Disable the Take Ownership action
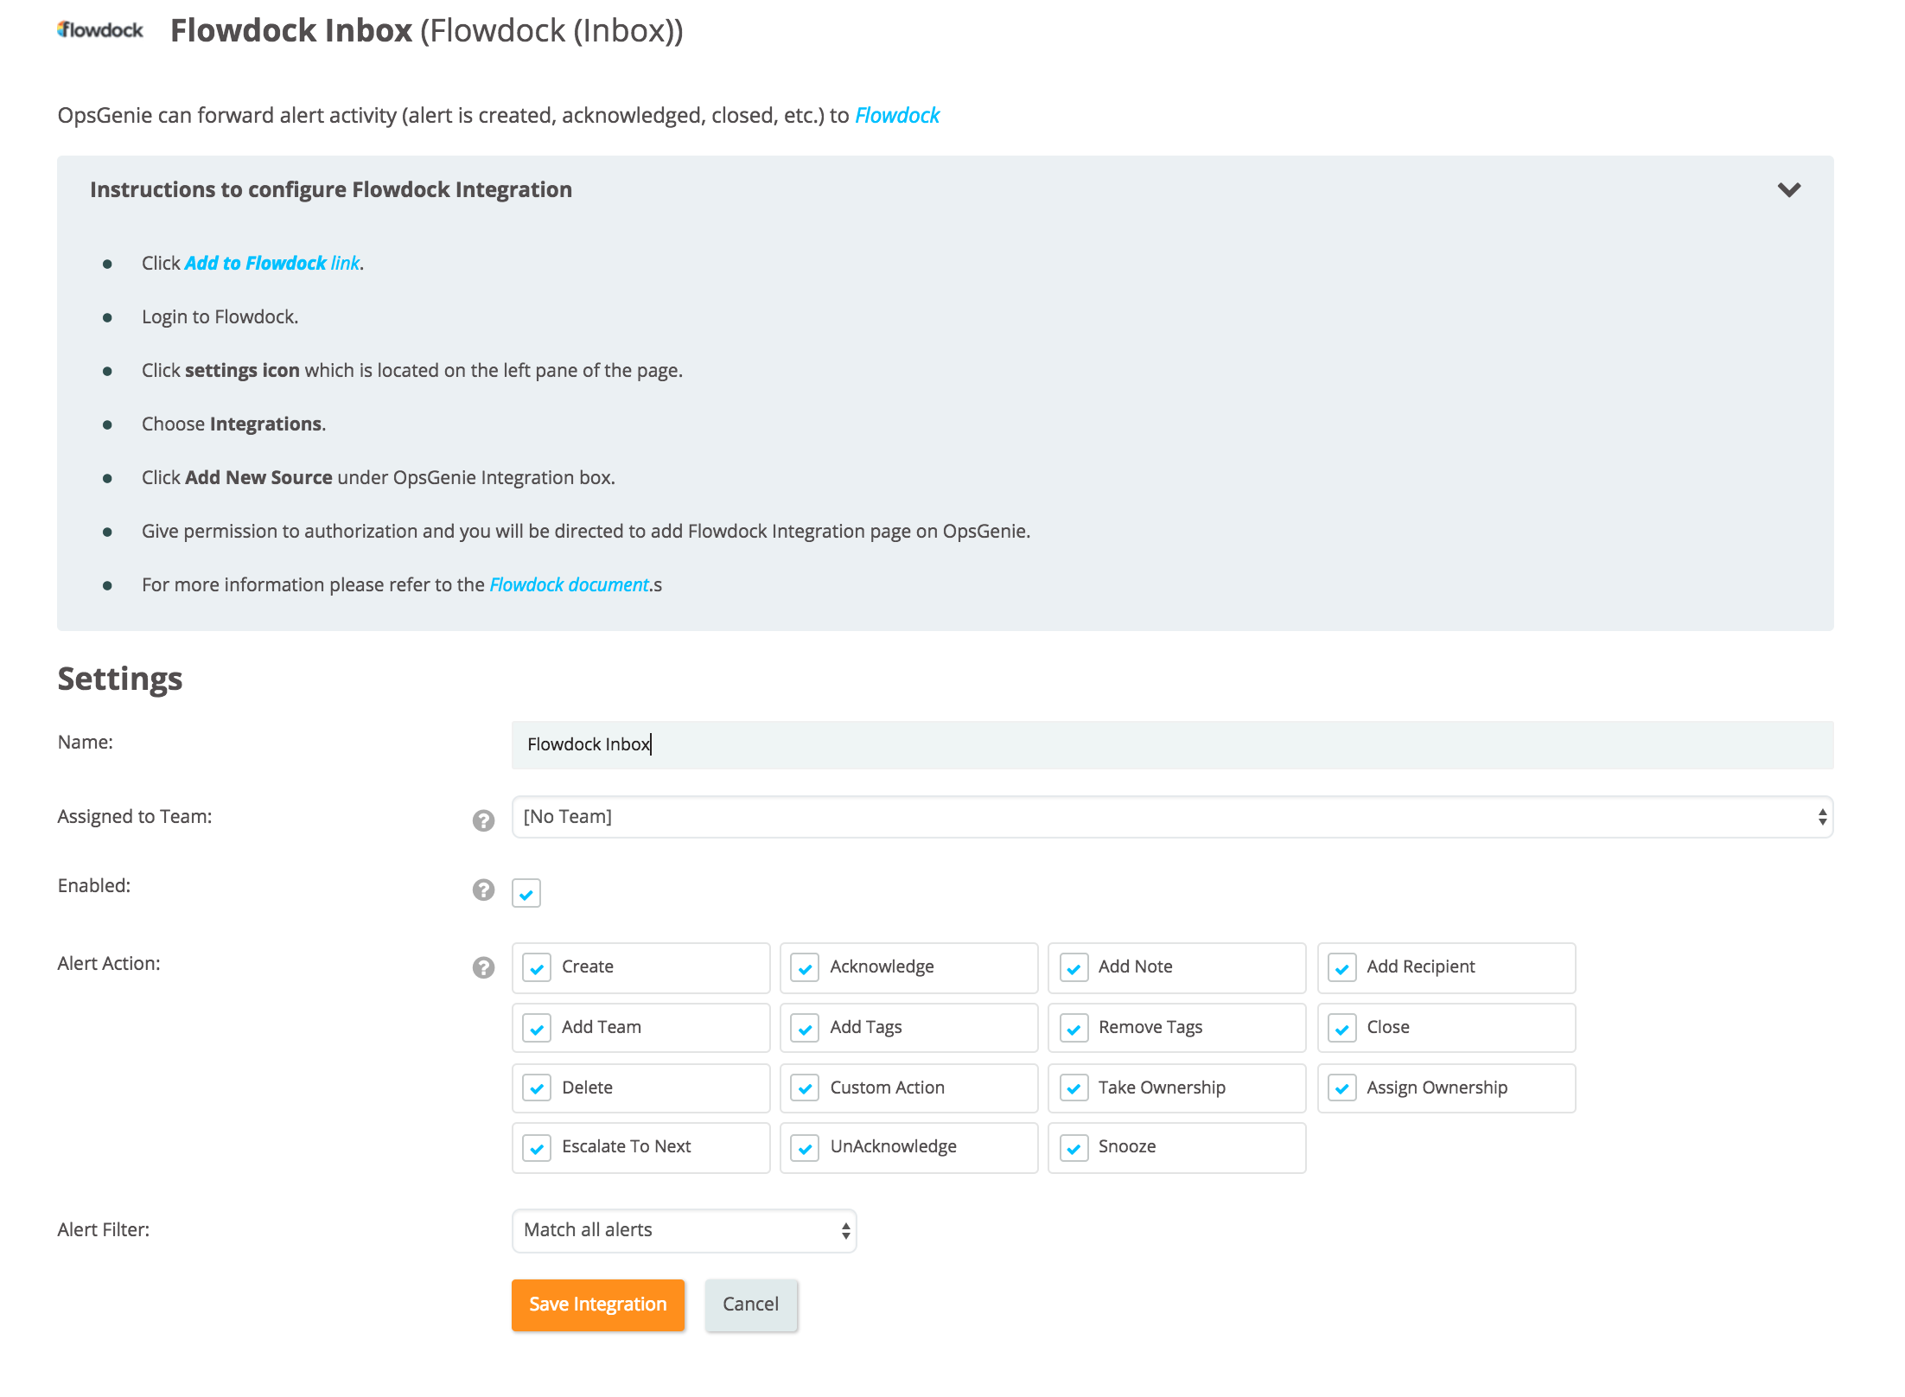1905x1397 pixels. [1074, 1088]
